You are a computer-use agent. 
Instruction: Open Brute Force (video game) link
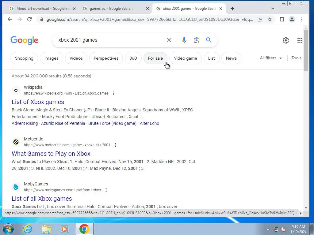[112, 123]
